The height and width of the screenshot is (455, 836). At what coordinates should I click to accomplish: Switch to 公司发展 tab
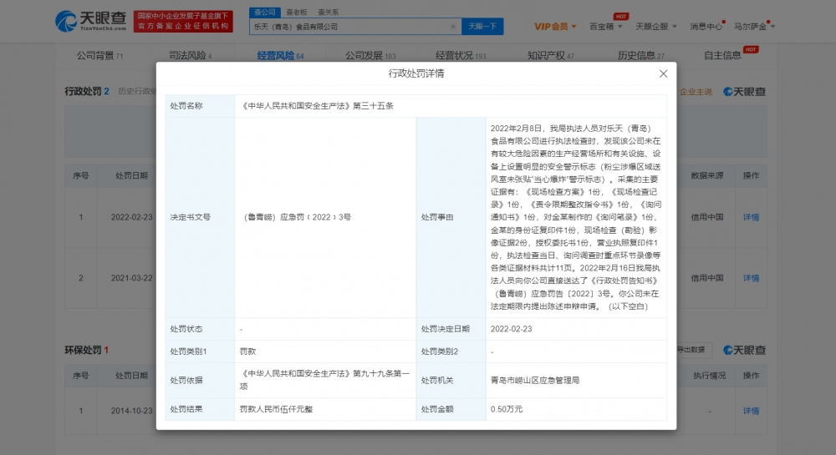tap(370, 55)
